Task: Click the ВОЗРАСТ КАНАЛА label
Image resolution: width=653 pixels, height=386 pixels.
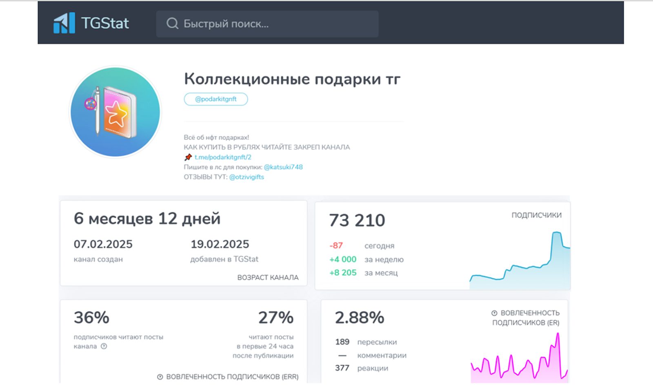Action: click(268, 278)
